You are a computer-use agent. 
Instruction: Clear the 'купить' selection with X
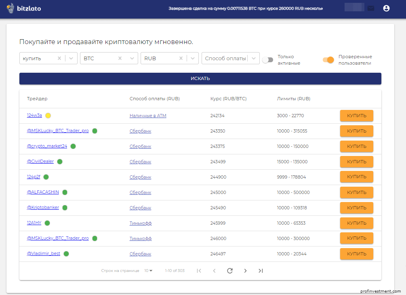click(59, 58)
